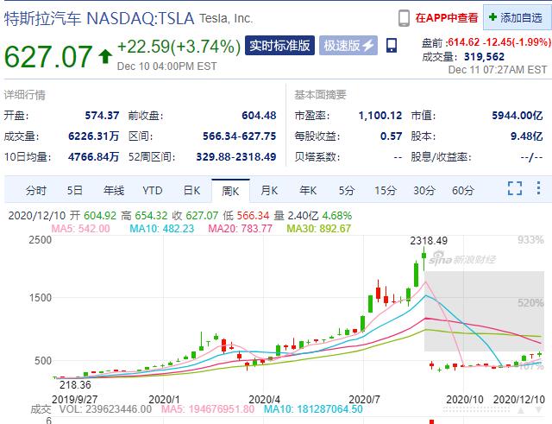Screen dimensions: 552x424
Task: Click the MA10: 482.23 indicator label
Action: pos(162,228)
